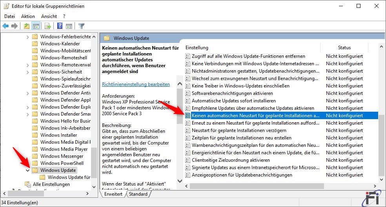Screen dimensions: 386x207
Task: Click the folder icon of Windows Installer
Action: [x=35, y=135]
